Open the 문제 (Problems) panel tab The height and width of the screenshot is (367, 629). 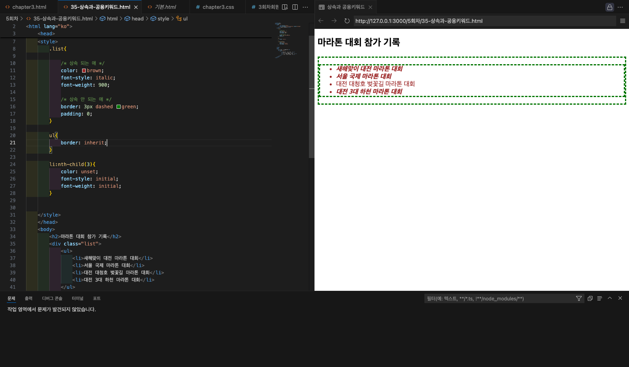tap(11, 298)
